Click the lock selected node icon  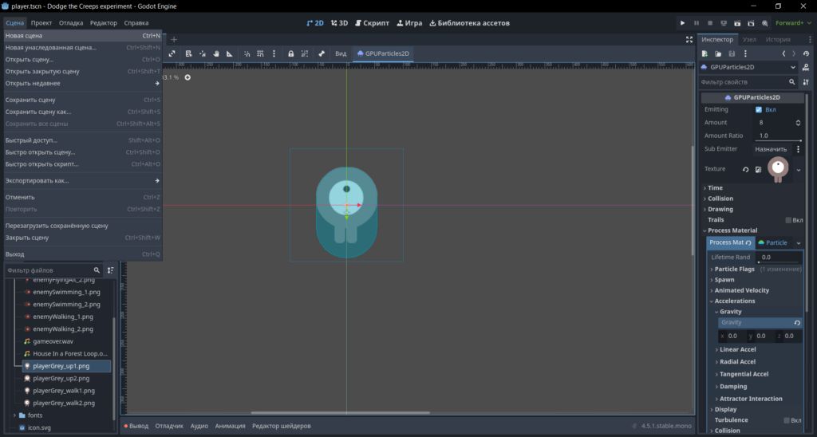point(290,53)
